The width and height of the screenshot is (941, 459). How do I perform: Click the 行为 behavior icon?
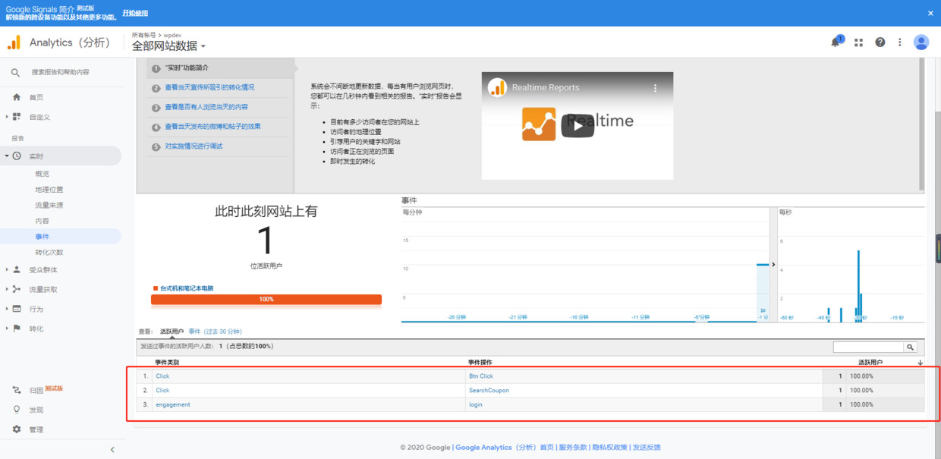pyautogui.click(x=17, y=309)
